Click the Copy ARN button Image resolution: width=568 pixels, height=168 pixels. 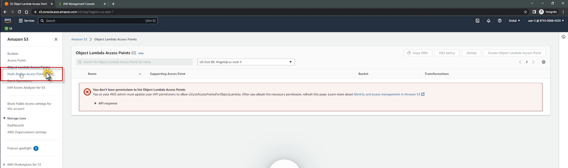[x=418, y=53]
